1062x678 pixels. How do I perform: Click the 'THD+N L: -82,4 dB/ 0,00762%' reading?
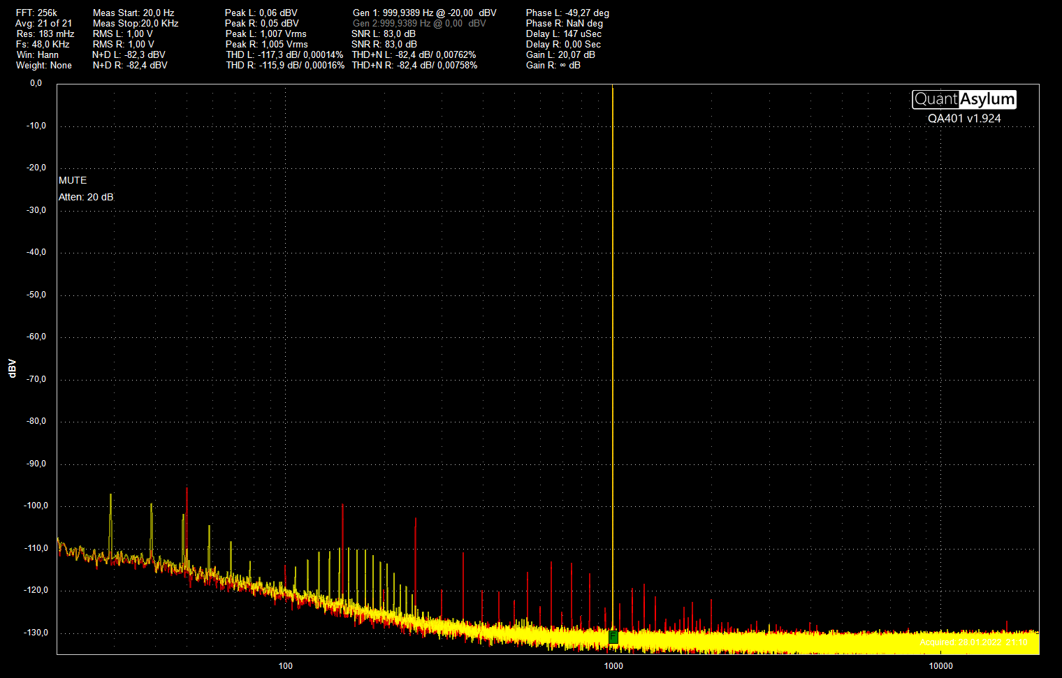[414, 55]
